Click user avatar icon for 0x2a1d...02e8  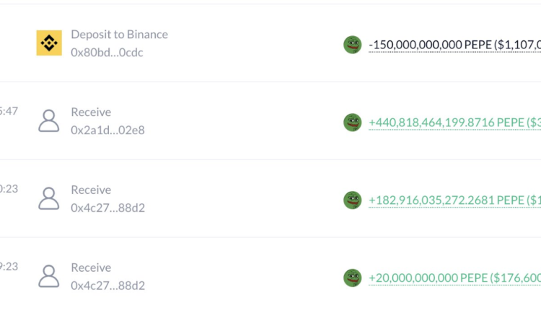click(x=49, y=121)
